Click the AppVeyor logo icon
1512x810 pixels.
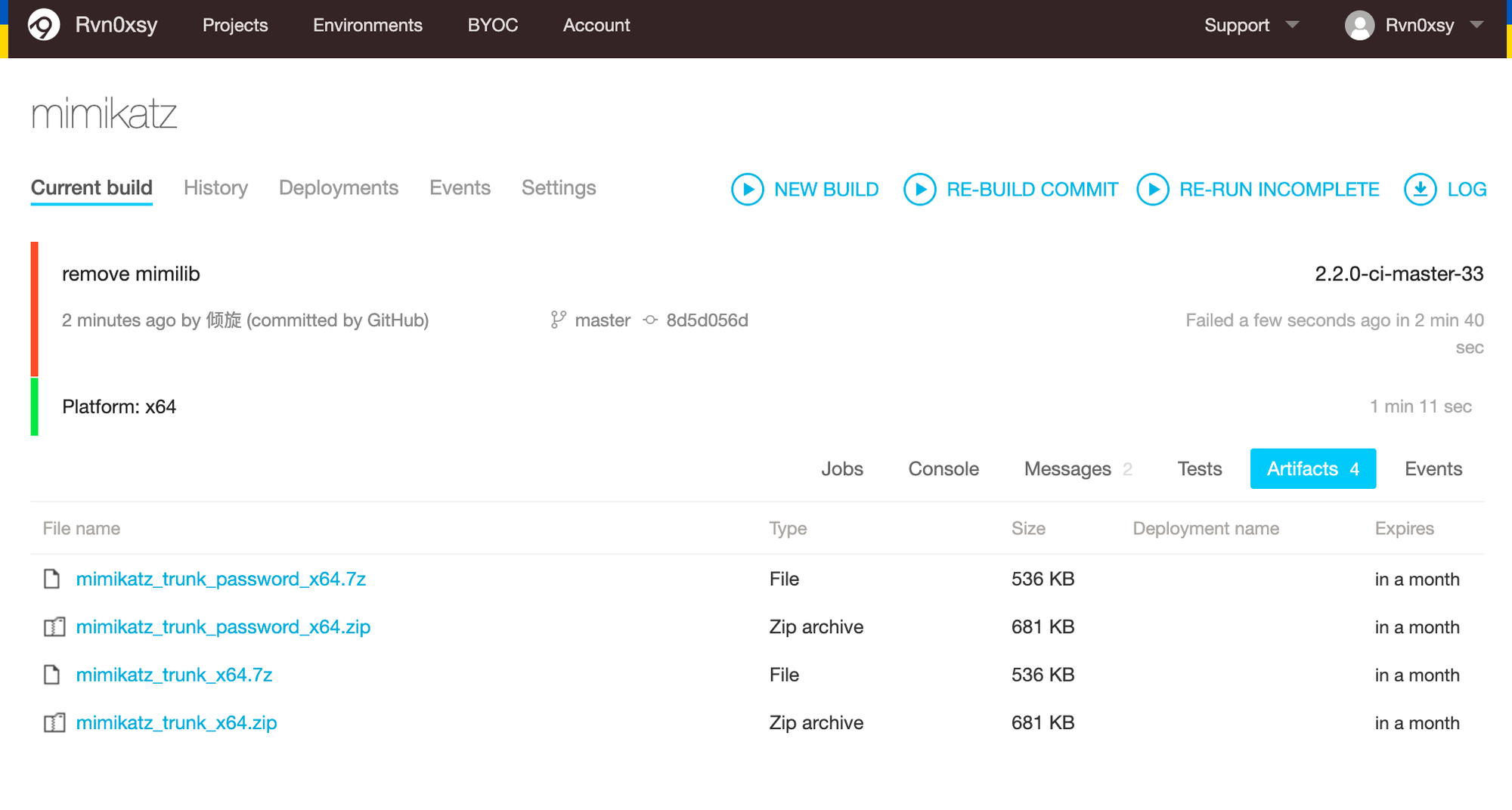(x=44, y=25)
